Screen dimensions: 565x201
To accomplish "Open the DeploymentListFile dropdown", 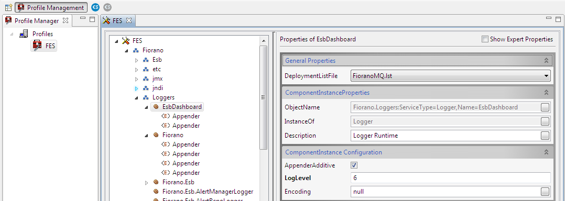I will point(450,76).
